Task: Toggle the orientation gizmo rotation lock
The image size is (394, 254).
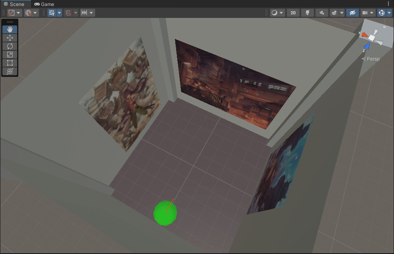Action: pyautogui.click(x=384, y=27)
